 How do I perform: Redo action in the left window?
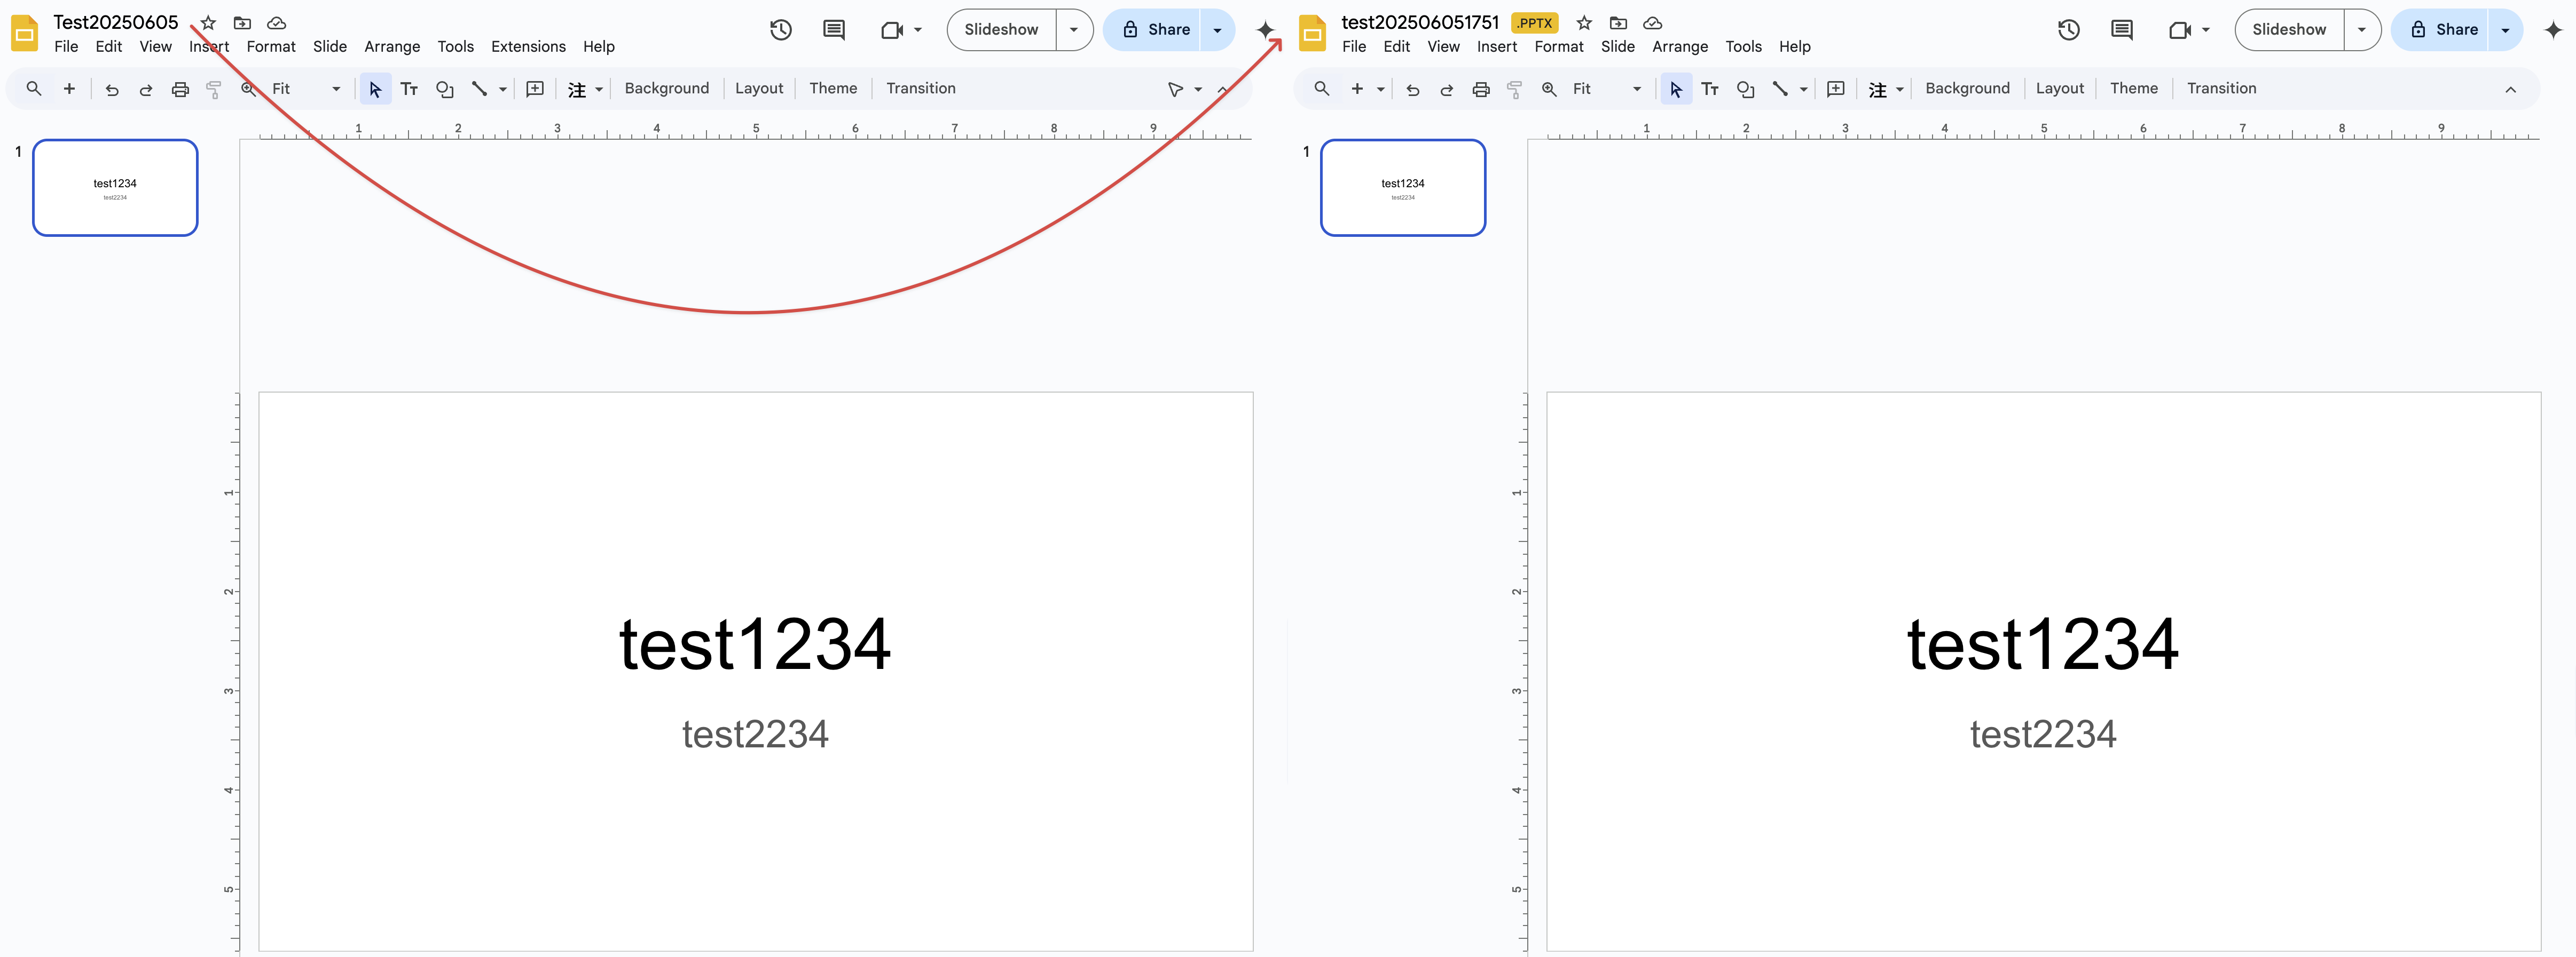(x=146, y=89)
